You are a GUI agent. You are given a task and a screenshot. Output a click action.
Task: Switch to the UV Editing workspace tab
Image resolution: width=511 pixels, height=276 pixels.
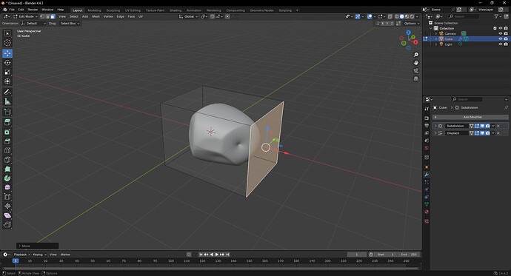(x=133, y=10)
